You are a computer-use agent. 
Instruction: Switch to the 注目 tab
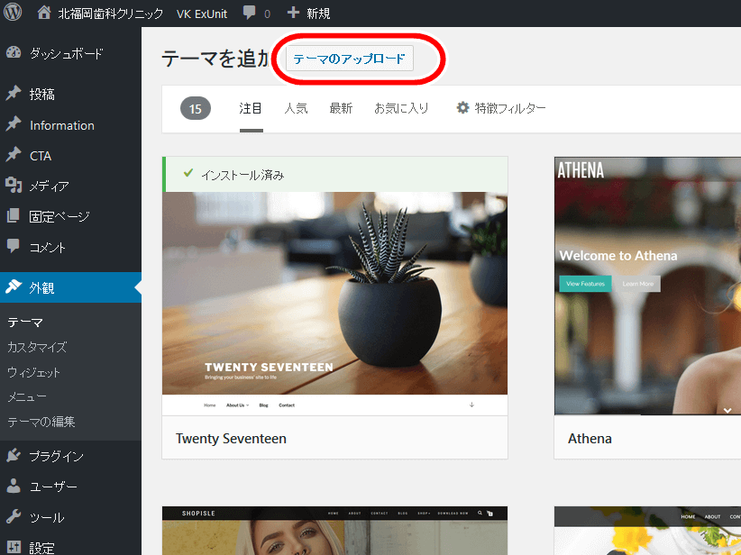(x=251, y=109)
